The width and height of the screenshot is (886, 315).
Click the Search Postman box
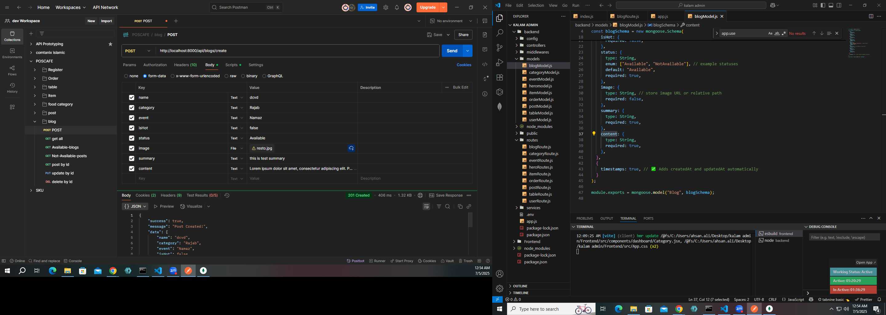246,8
